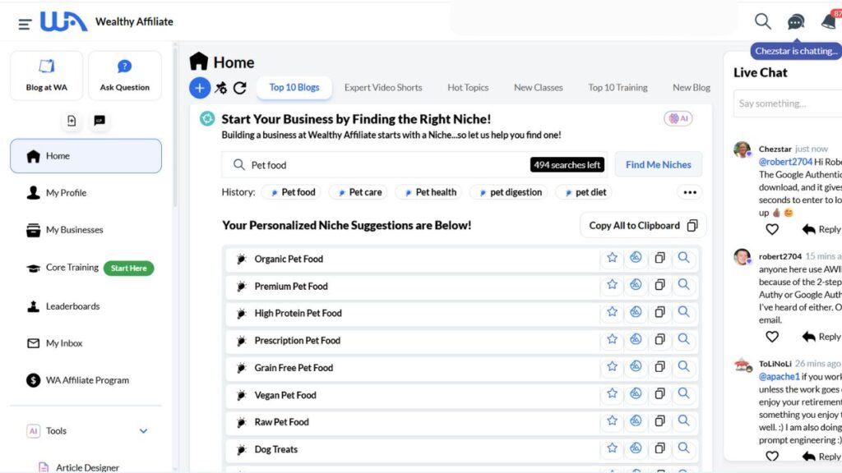Open the notifications bell
The width and height of the screenshot is (842, 473).
tap(829, 22)
